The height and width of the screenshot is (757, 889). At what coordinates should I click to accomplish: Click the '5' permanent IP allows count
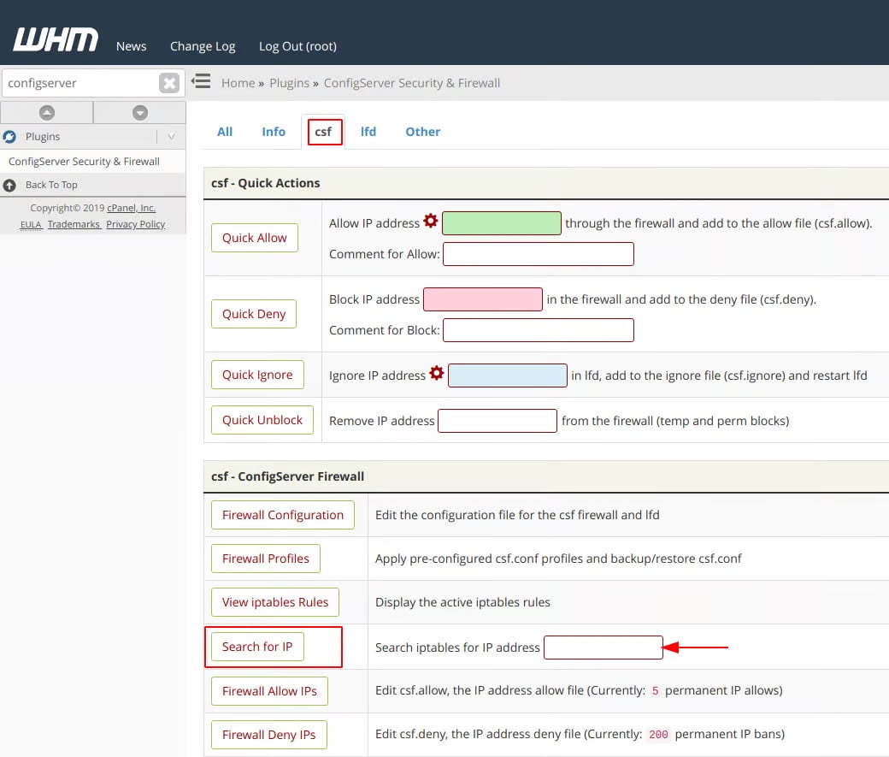click(655, 690)
